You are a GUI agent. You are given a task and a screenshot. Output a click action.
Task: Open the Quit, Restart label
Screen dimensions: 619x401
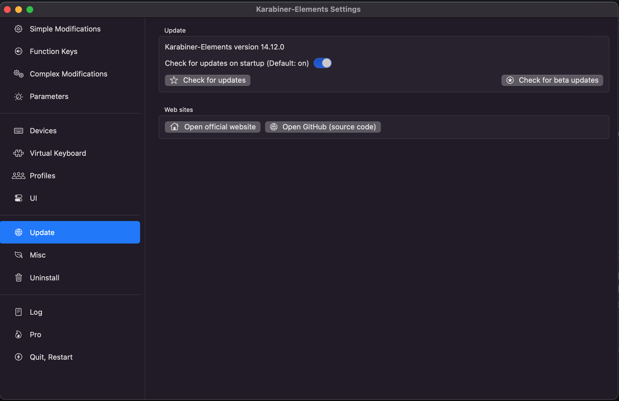pos(51,357)
